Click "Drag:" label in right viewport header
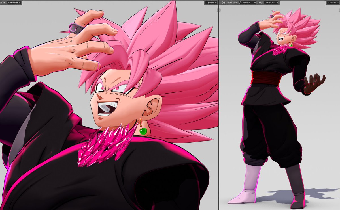This screenshot has width=340, height=210. tap(260, 2)
